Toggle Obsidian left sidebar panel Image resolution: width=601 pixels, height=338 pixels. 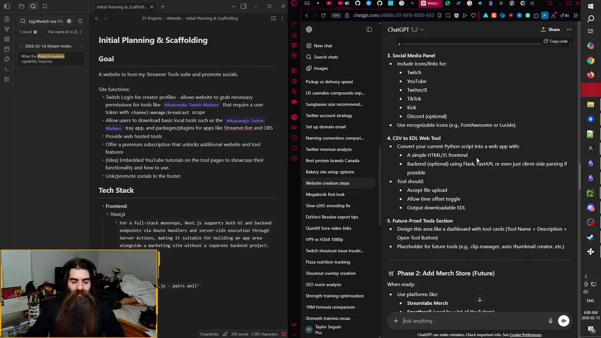click(7, 6)
